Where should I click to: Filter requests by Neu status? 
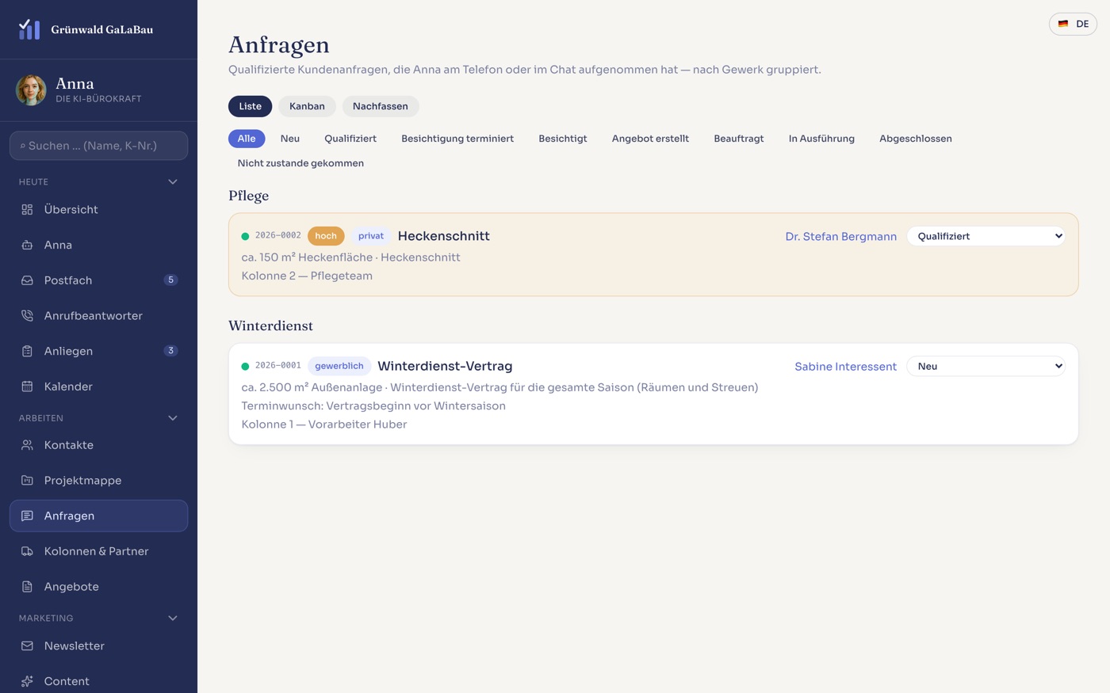(x=290, y=139)
